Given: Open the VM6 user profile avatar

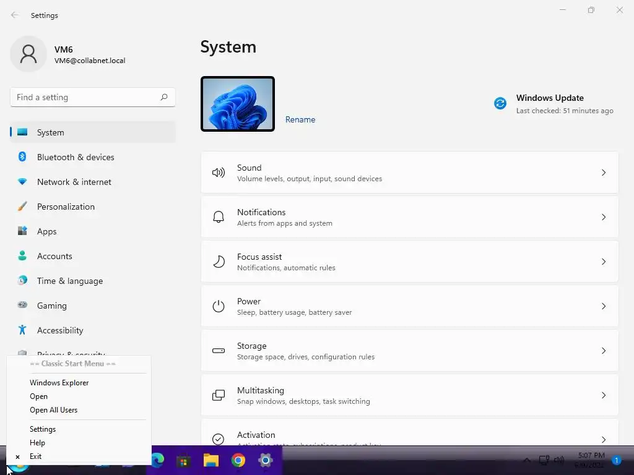Looking at the screenshot, I should 28,54.
